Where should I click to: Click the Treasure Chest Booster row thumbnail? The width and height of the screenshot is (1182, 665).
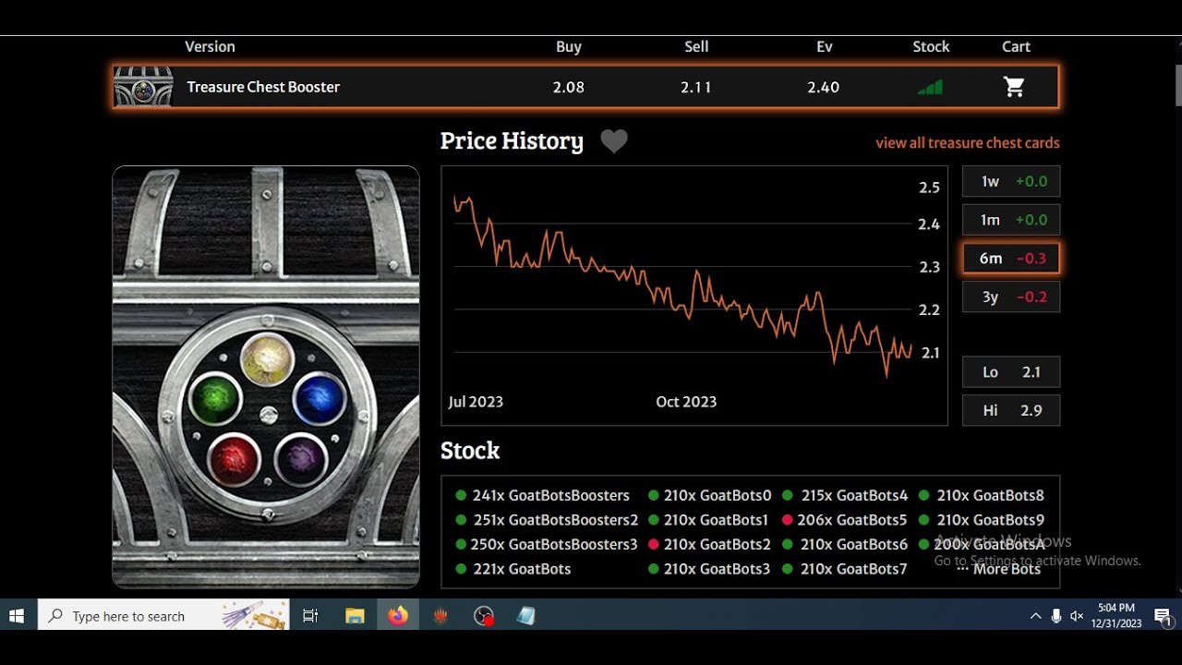[x=143, y=87]
